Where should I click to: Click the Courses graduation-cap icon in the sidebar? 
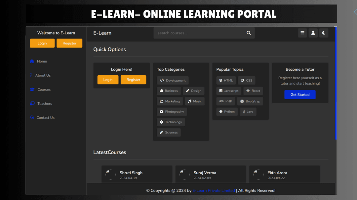pos(31,89)
